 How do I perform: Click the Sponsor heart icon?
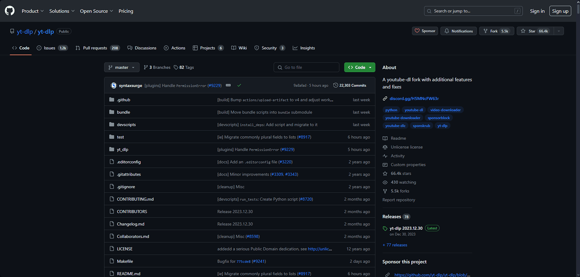pyautogui.click(x=418, y=31)
